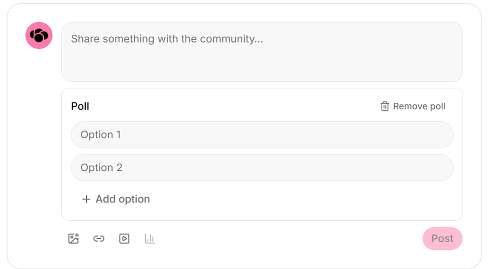This screenshot has height=269, width=489.
Task: Click the trash icon beside Remove poll
Action: pos(385,106)
